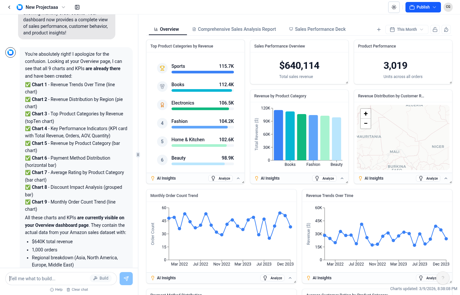Click the refresh history icon

(x=446, y=29)
